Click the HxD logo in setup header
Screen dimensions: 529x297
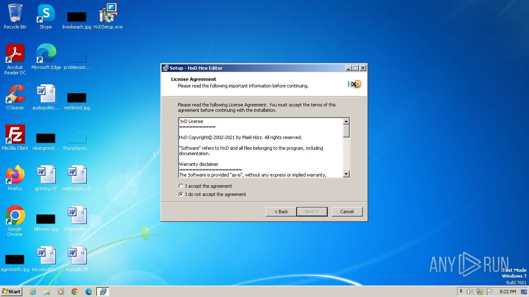(354, 84)
